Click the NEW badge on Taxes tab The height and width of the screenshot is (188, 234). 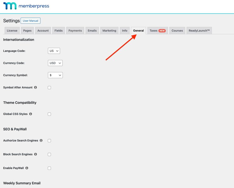coord(162,31)
